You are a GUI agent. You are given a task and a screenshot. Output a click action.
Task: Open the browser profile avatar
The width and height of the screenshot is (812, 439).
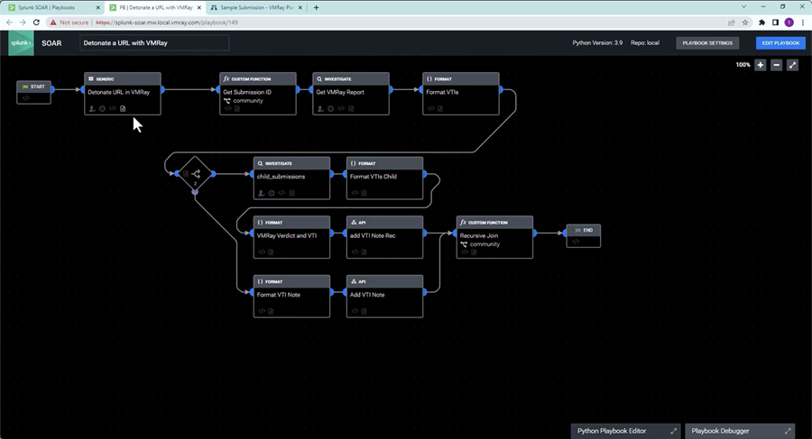click(x=789, y=23)
